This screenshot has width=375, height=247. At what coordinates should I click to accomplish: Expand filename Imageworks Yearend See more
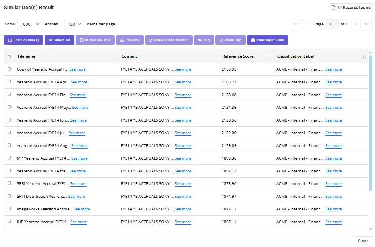pos(82,209)
